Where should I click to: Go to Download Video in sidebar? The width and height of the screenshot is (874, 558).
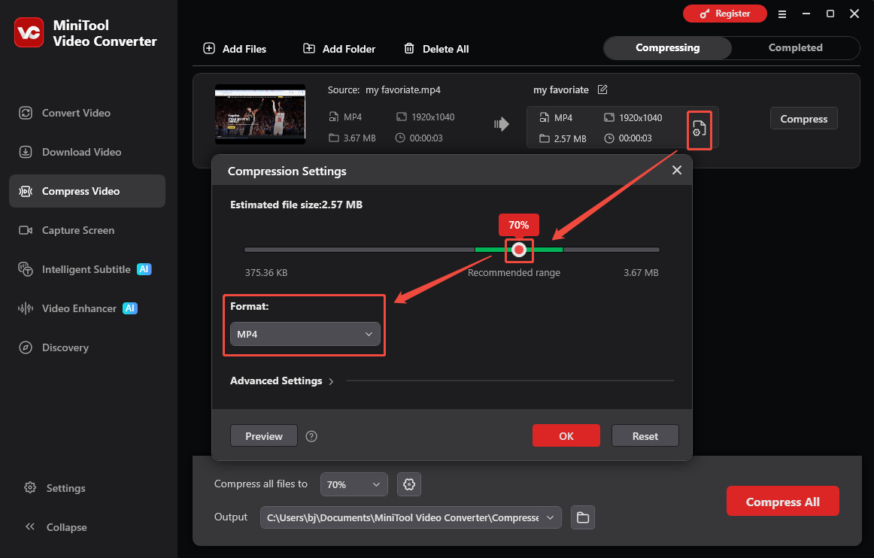87,152
